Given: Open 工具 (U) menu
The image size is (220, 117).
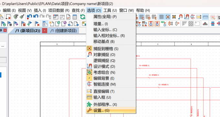Looking at the screenshot, I should point(110,10).
